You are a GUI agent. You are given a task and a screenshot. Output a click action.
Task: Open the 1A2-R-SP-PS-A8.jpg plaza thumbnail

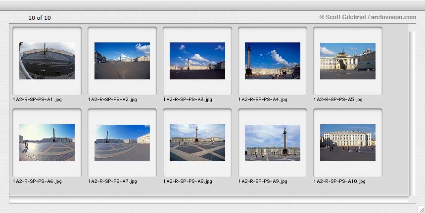pos(197,142)
